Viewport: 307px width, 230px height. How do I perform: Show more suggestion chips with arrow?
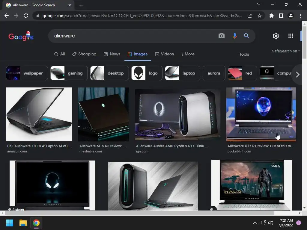coord(298,75)
